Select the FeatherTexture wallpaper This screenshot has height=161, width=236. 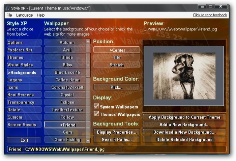click(65, 110)
